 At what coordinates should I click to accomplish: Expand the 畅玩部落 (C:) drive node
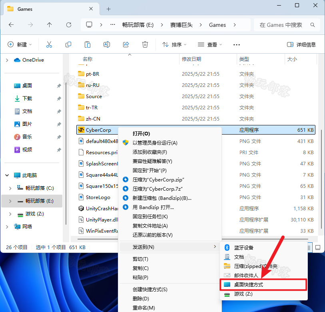10,188
